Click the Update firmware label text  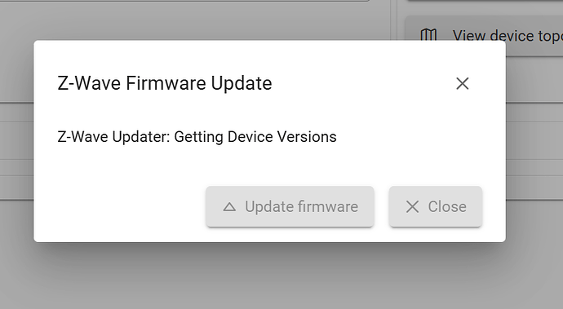(x=302, y=207)
